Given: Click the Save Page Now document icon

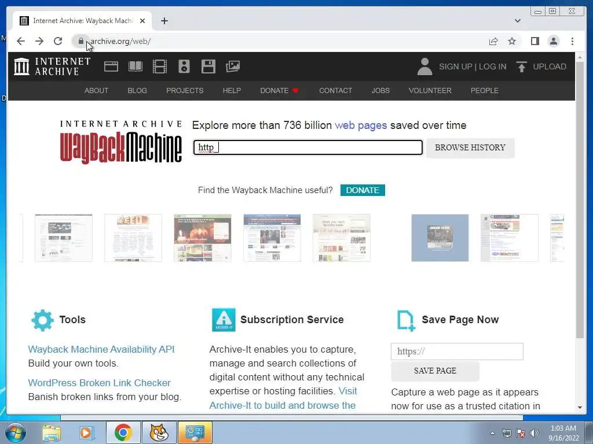Looking at the screenshot, I should click(x=406, y=321).
